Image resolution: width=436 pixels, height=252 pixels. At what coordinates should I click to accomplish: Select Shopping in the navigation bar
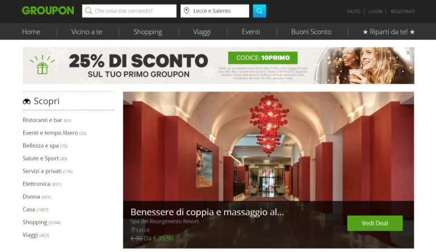click(x=148, y=32)
